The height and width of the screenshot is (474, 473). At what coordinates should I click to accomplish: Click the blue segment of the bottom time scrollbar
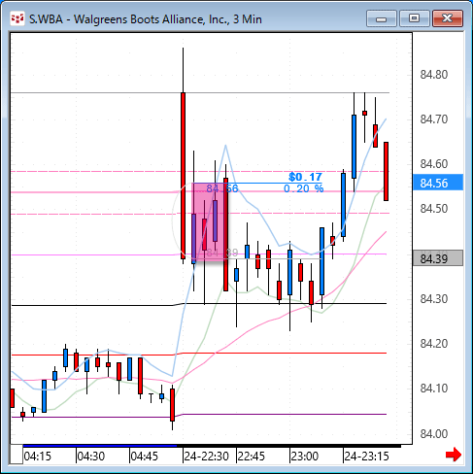tap(100, 446)
